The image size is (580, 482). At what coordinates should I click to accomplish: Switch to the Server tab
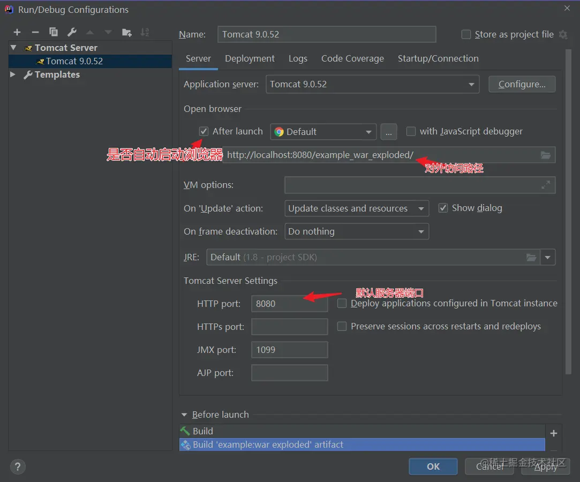point(198,58)
